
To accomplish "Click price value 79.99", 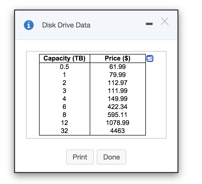I will pos(118,75).
